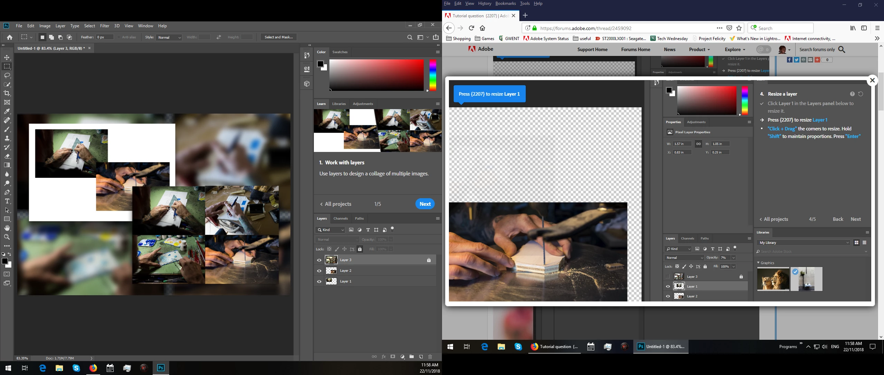Click the Delete layer trash icon
The height and width of the screenshot is (375, 884).
point(430,357)
